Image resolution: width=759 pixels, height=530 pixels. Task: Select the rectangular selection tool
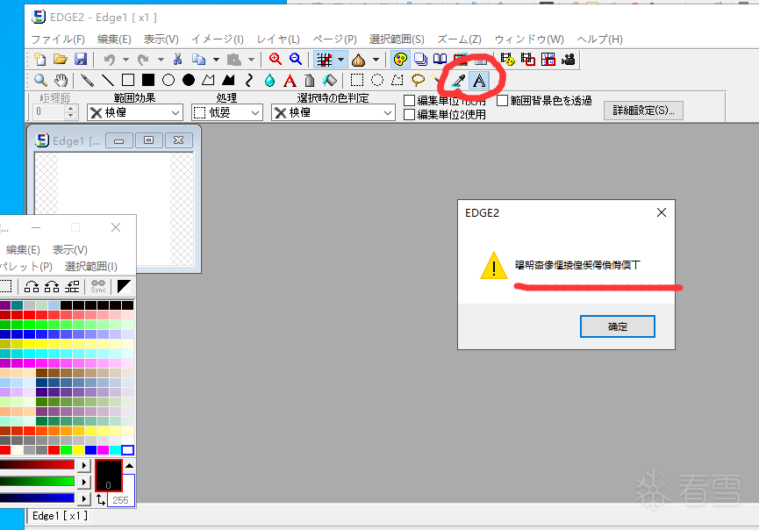point(357,81)
